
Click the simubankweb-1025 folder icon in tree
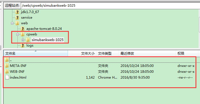click(28, 40)
